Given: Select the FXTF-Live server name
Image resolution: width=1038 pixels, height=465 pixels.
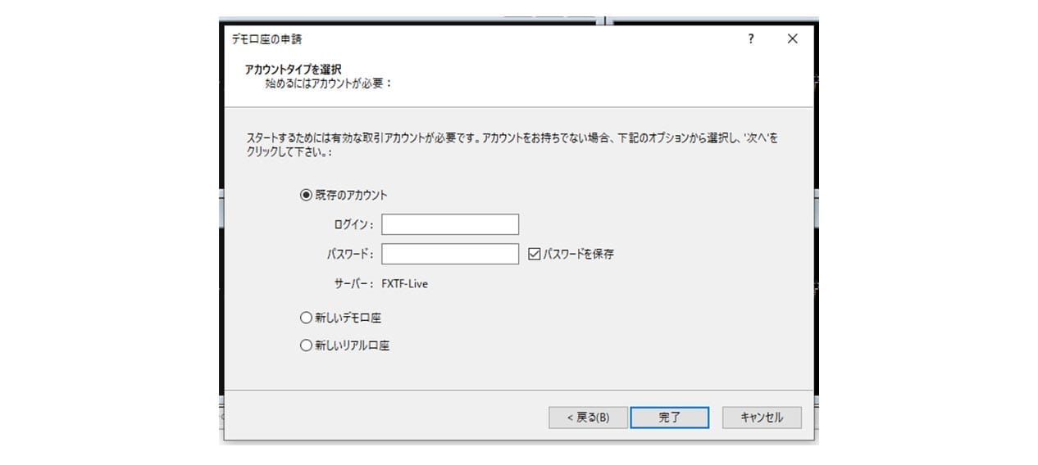Looking at the screenshot, I should pos(404,284).
